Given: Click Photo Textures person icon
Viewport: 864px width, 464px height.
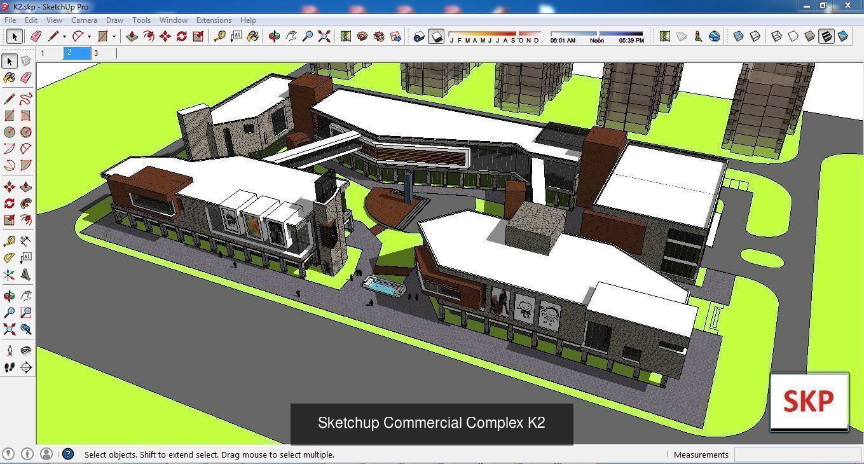Looking at the screenshot, I should 698,36.
